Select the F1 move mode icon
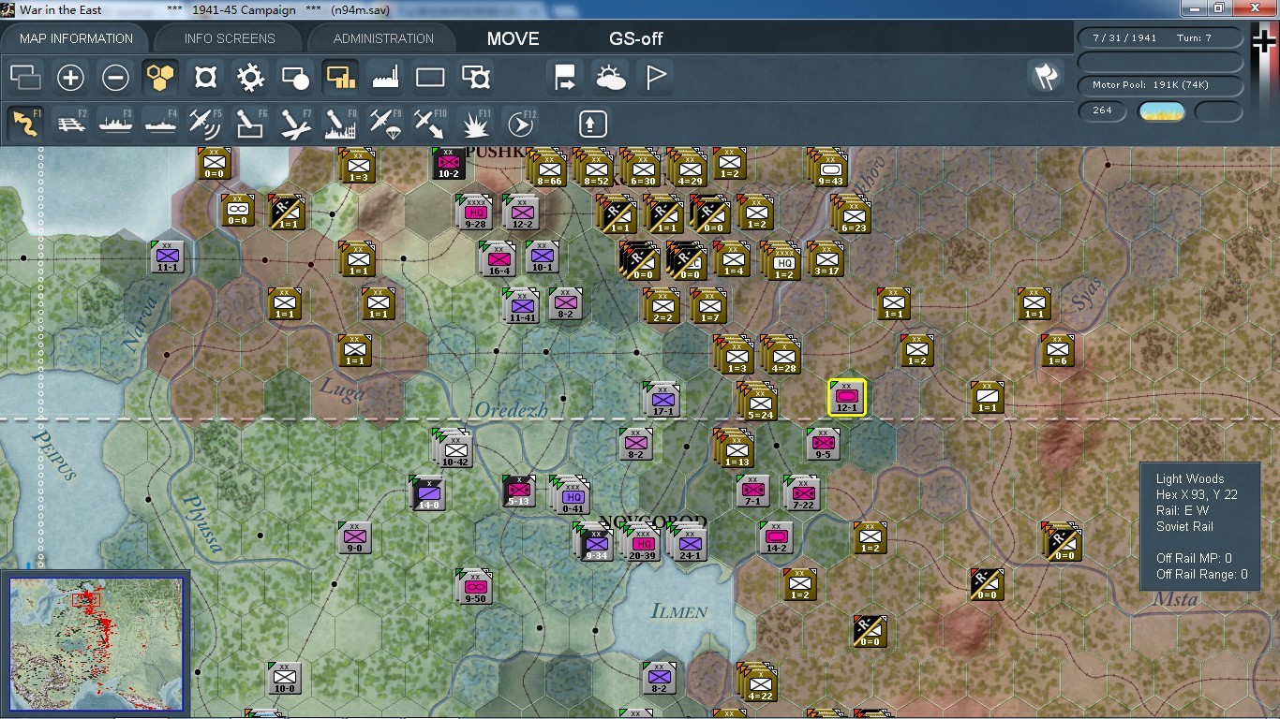 click(x=26, y=124)
